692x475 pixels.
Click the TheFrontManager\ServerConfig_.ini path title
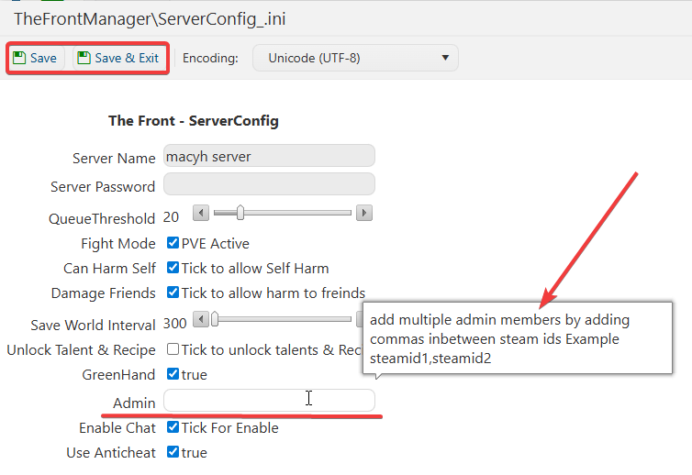click(150, 19)
